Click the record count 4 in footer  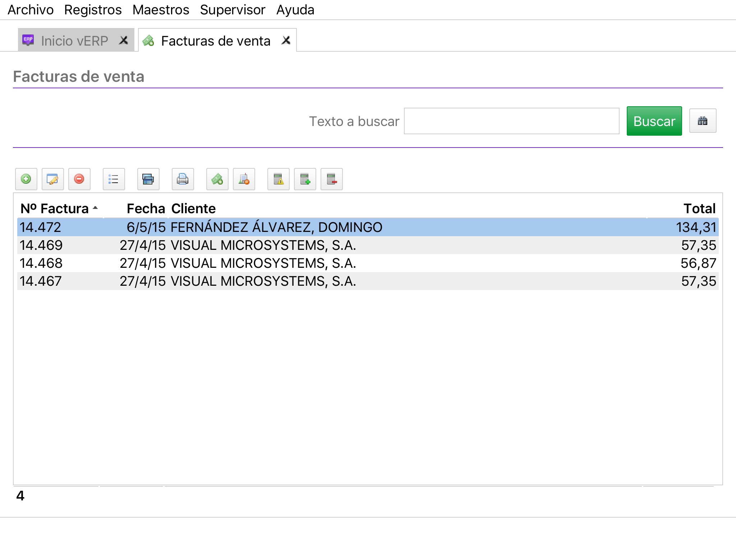coord(20,496)
